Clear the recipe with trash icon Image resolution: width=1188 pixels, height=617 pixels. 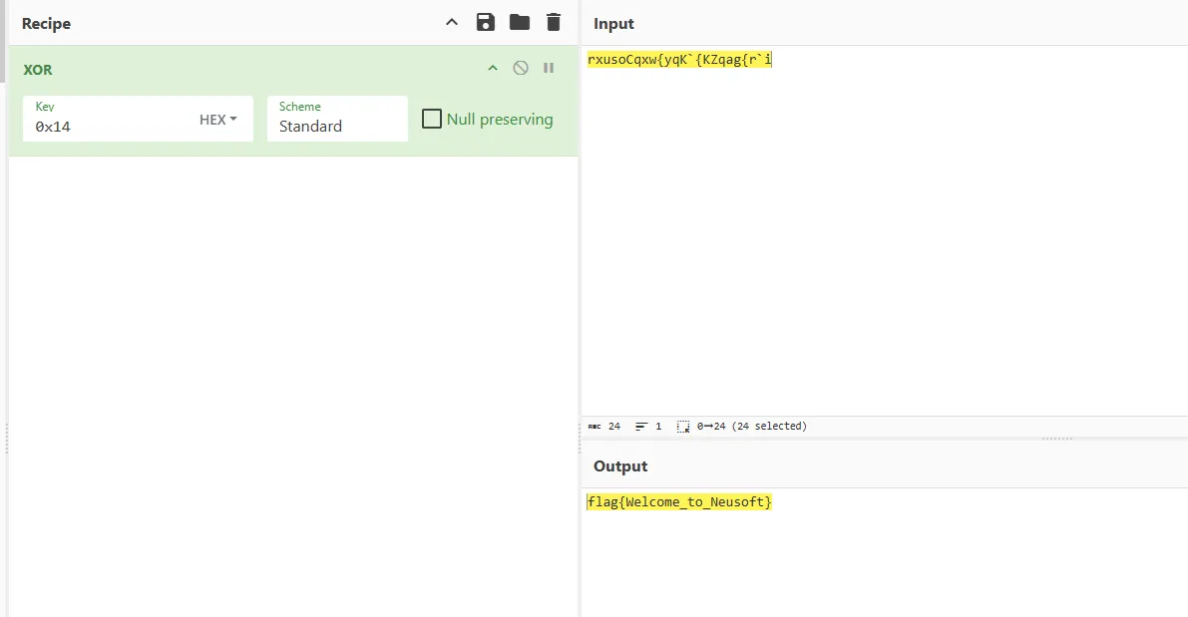coord(554,23)
